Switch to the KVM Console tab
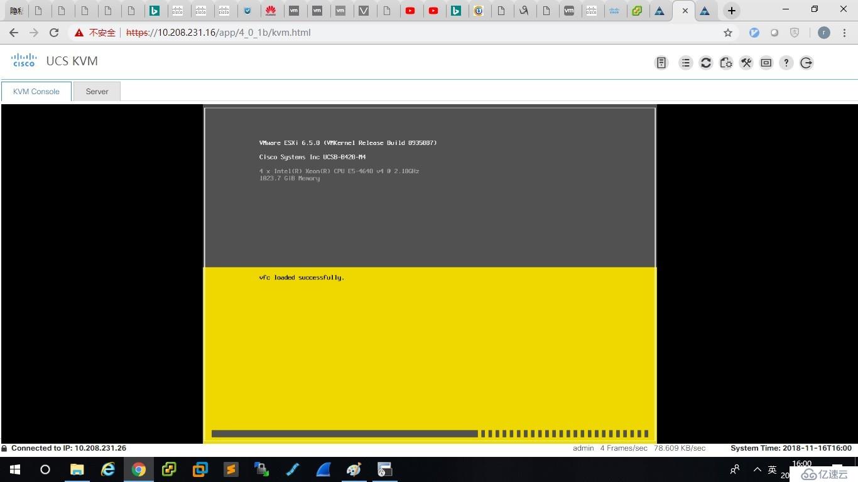 [36, 92]
